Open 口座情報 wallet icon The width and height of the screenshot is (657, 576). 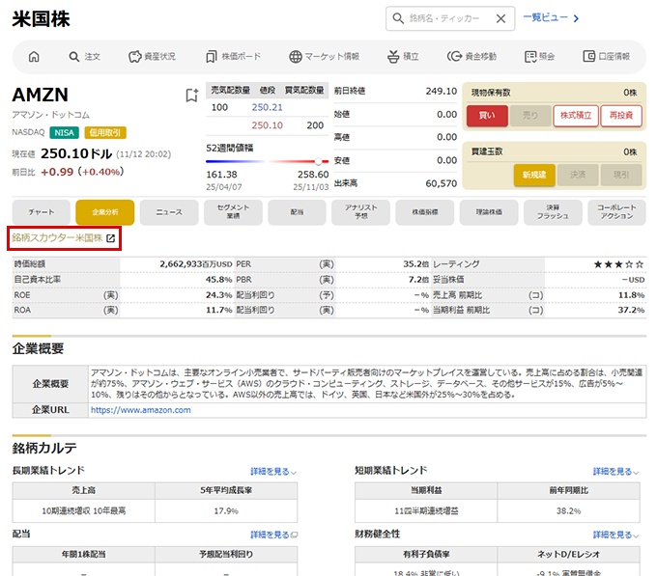click(x=593, y=56)
